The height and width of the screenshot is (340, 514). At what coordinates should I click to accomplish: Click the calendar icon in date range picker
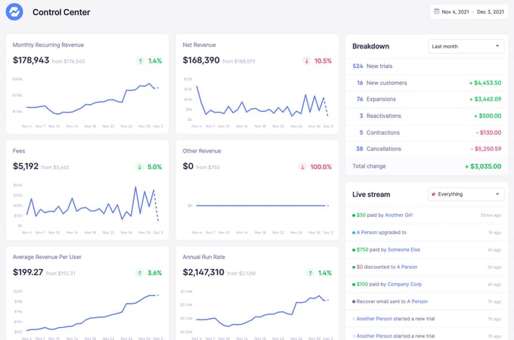pyautogui.click(x=438, y=12)
